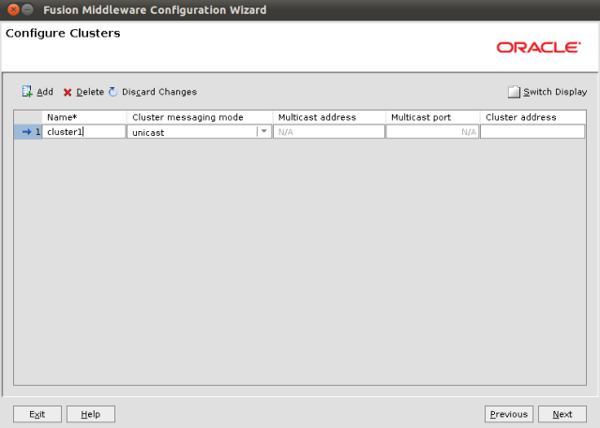Click the Cluster address column header
Screen dimensions: 600x428
coord(533,117)
